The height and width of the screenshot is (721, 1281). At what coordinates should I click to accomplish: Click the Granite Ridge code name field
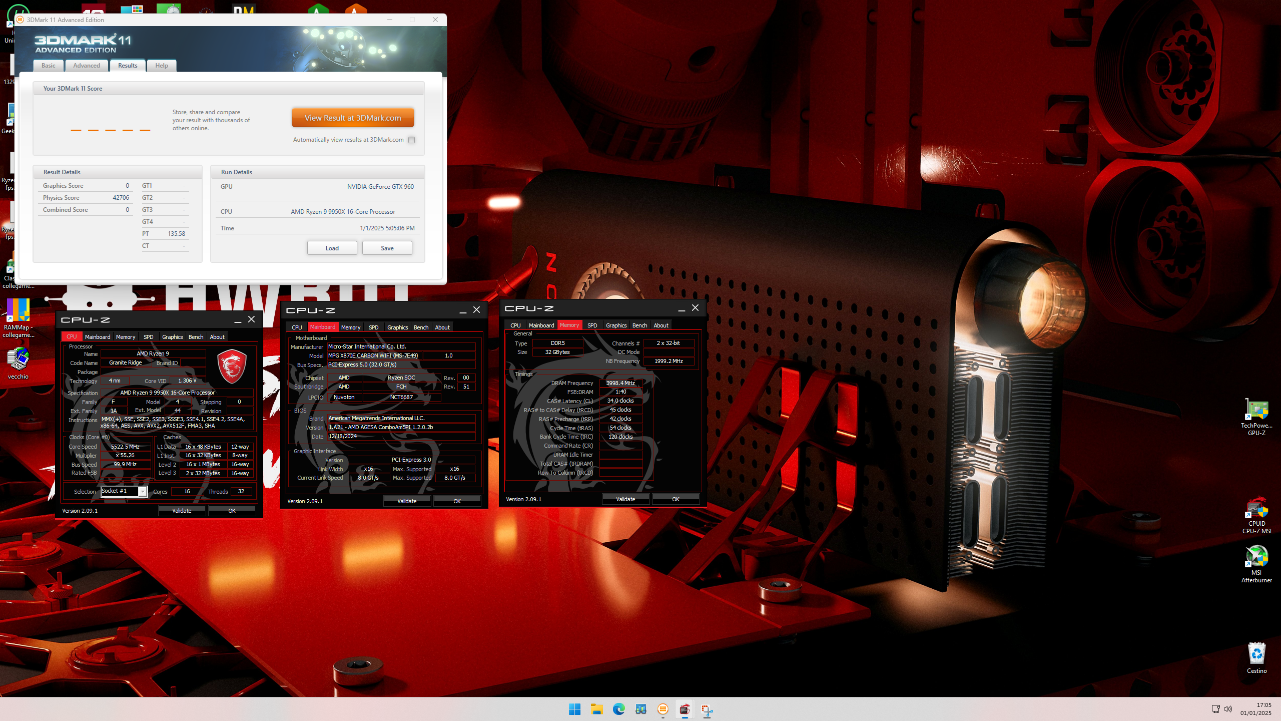point(125,363)
